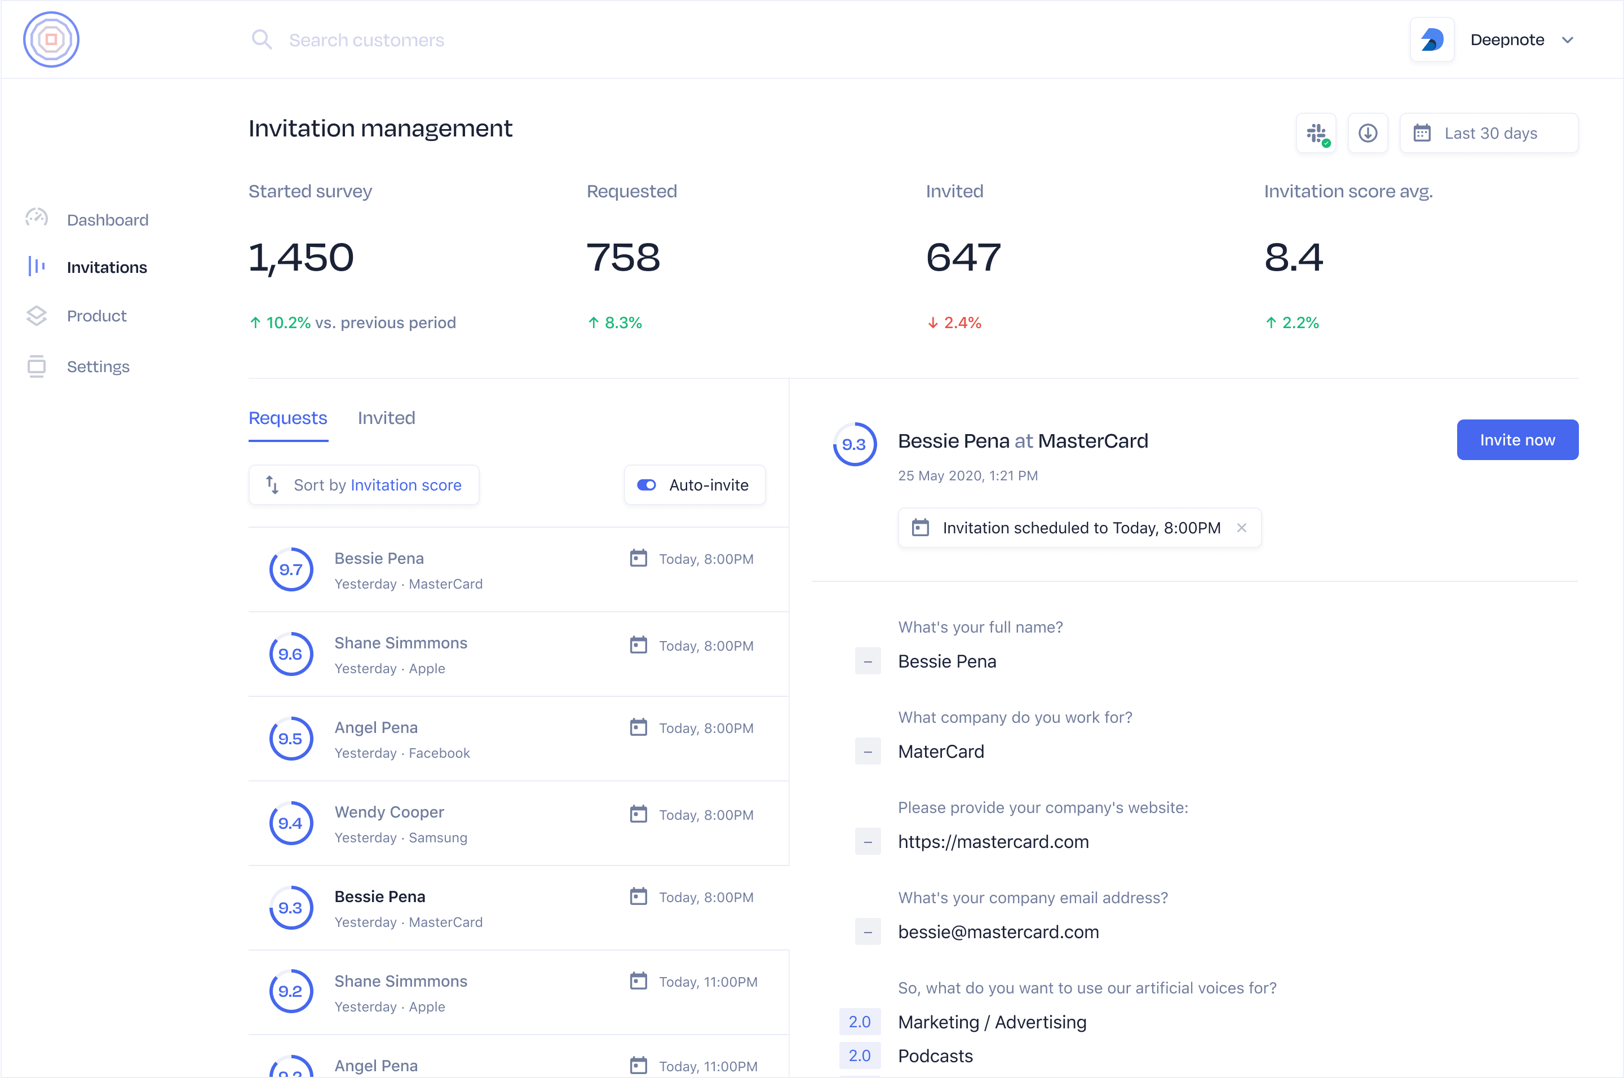Click the Deepnote workspace avatar icon
Image resolution: width=1624 pixels, height=1078 pixels.
pos(1432,40)
